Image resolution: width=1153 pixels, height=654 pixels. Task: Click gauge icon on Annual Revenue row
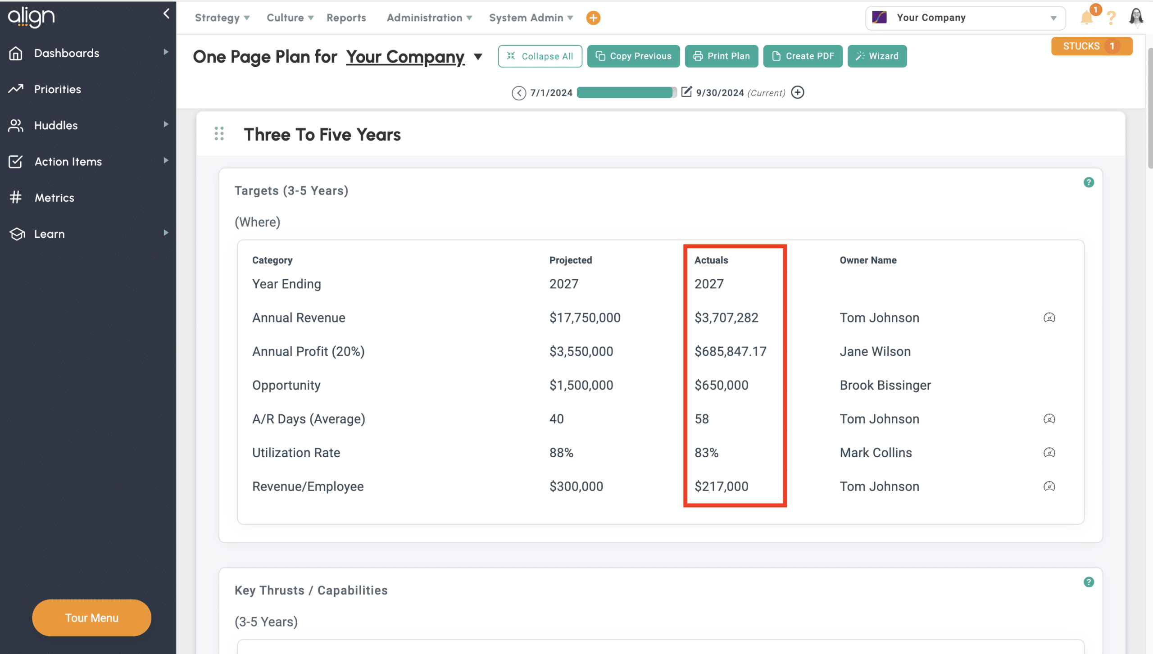pyautogui.click(x=1049, y=318)
